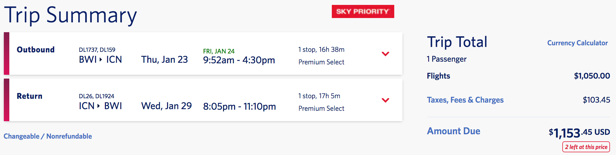This screenshot has width=616, height=155.
Task: Click the '2 left at this price' badge
Action: point(586,147)
